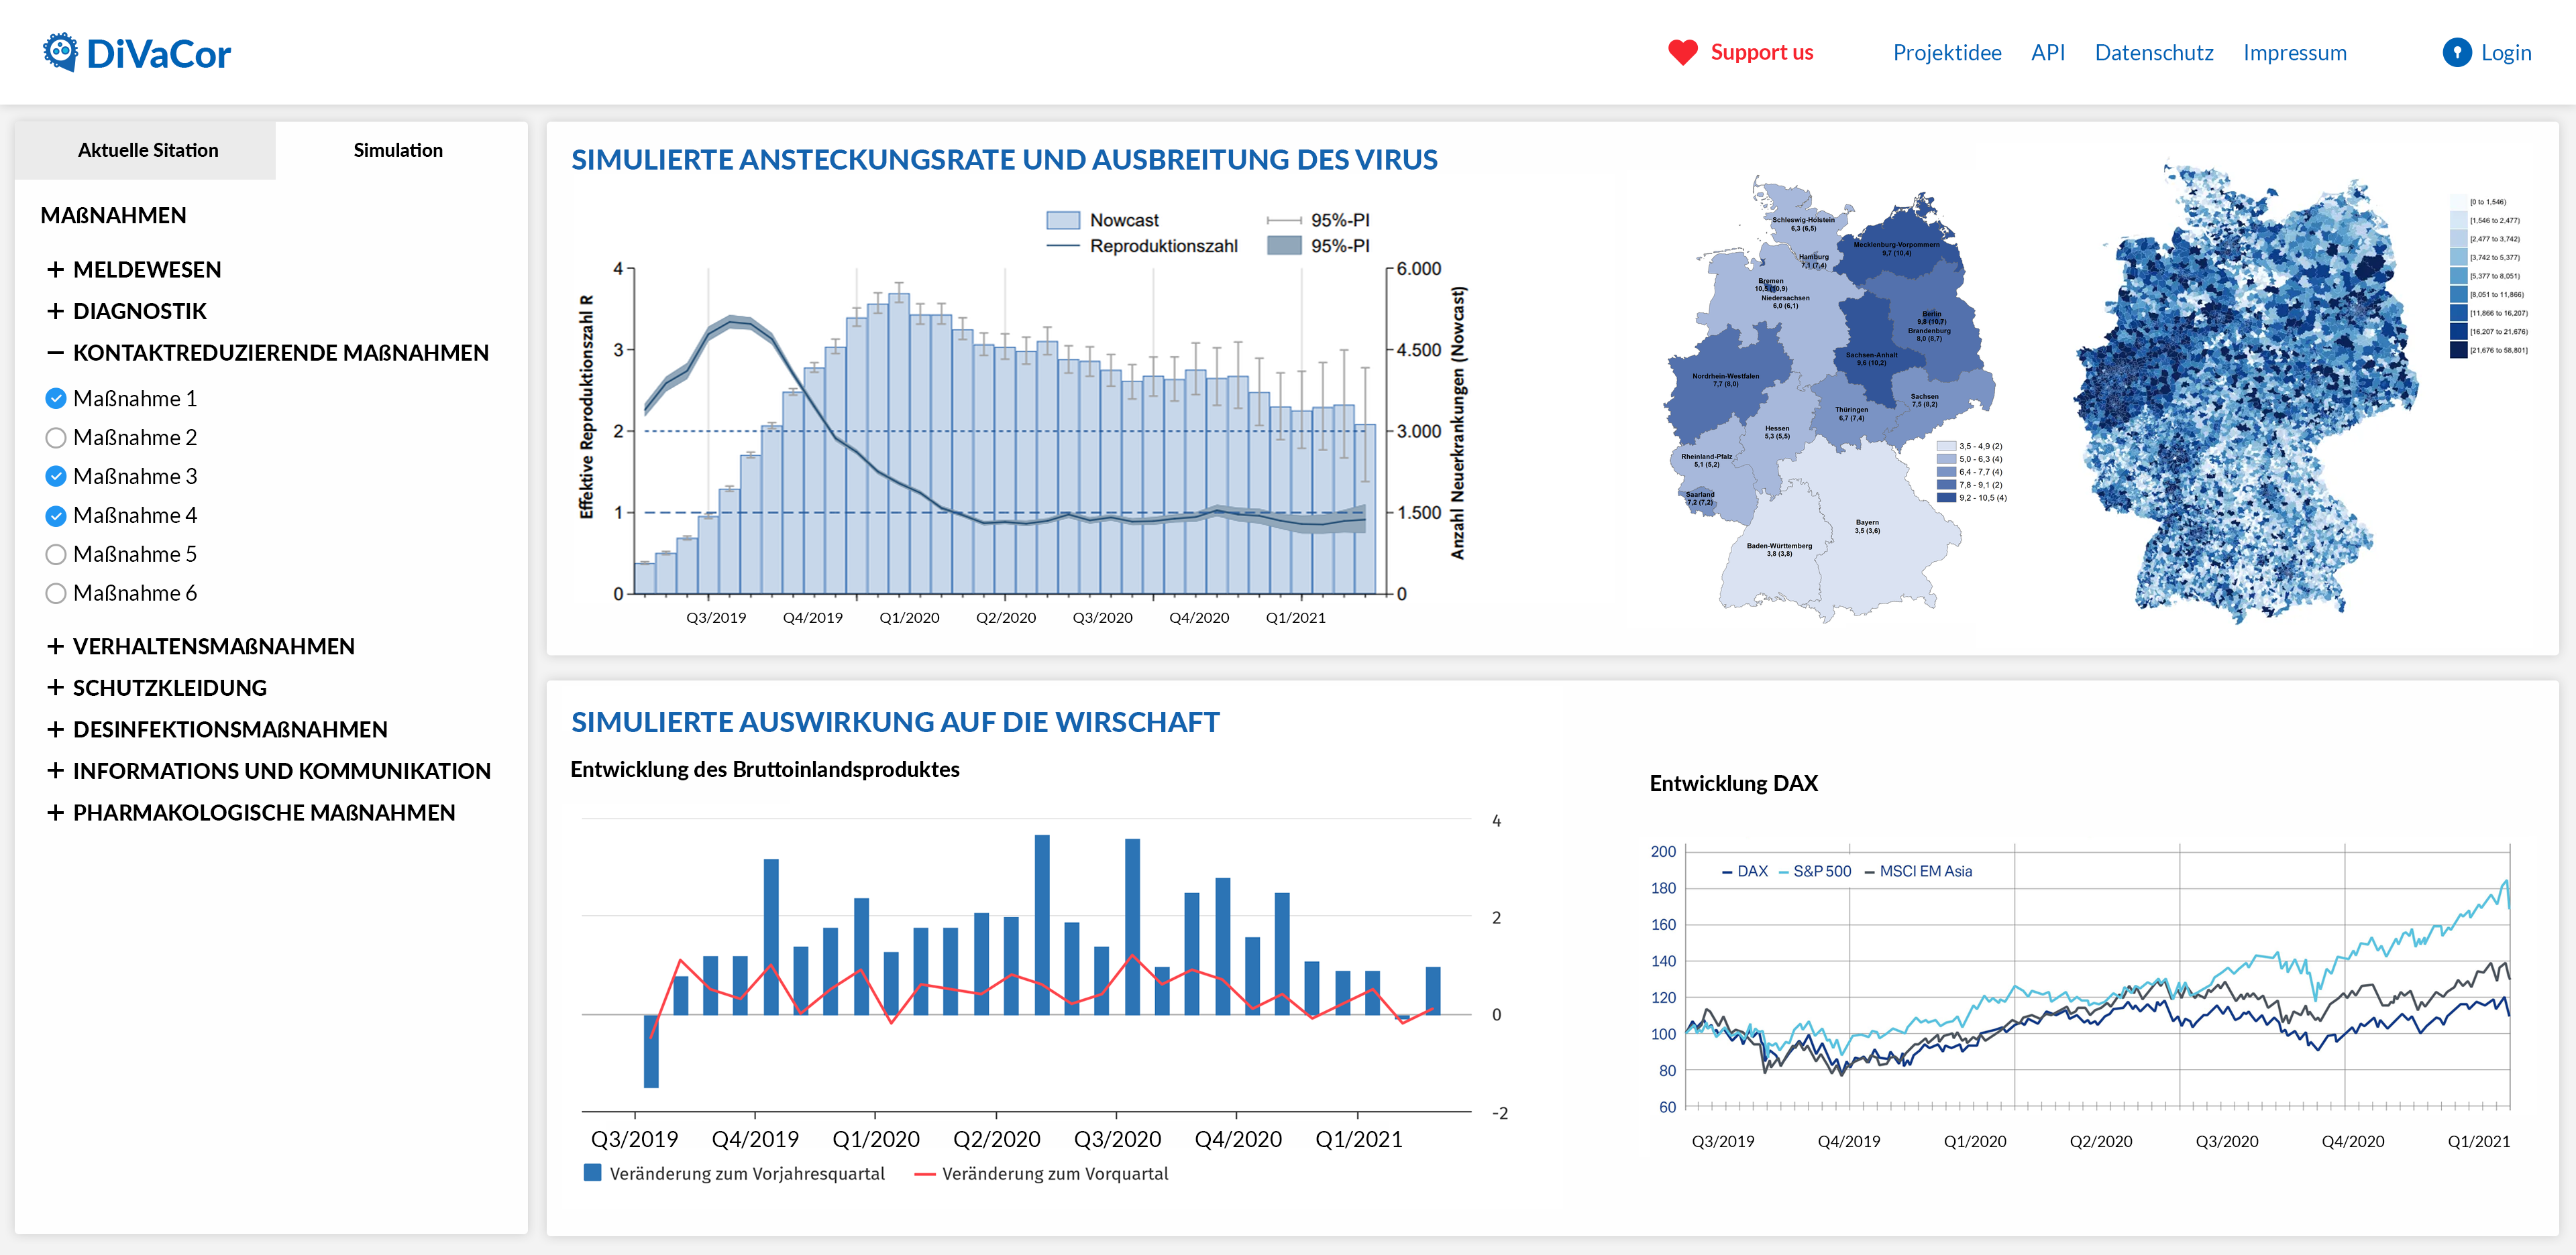The height and width of the screenshot is (1255, 2576).
Task: Toggle Maßnahme 5 checkbox on
Action: tap(56, 554)
